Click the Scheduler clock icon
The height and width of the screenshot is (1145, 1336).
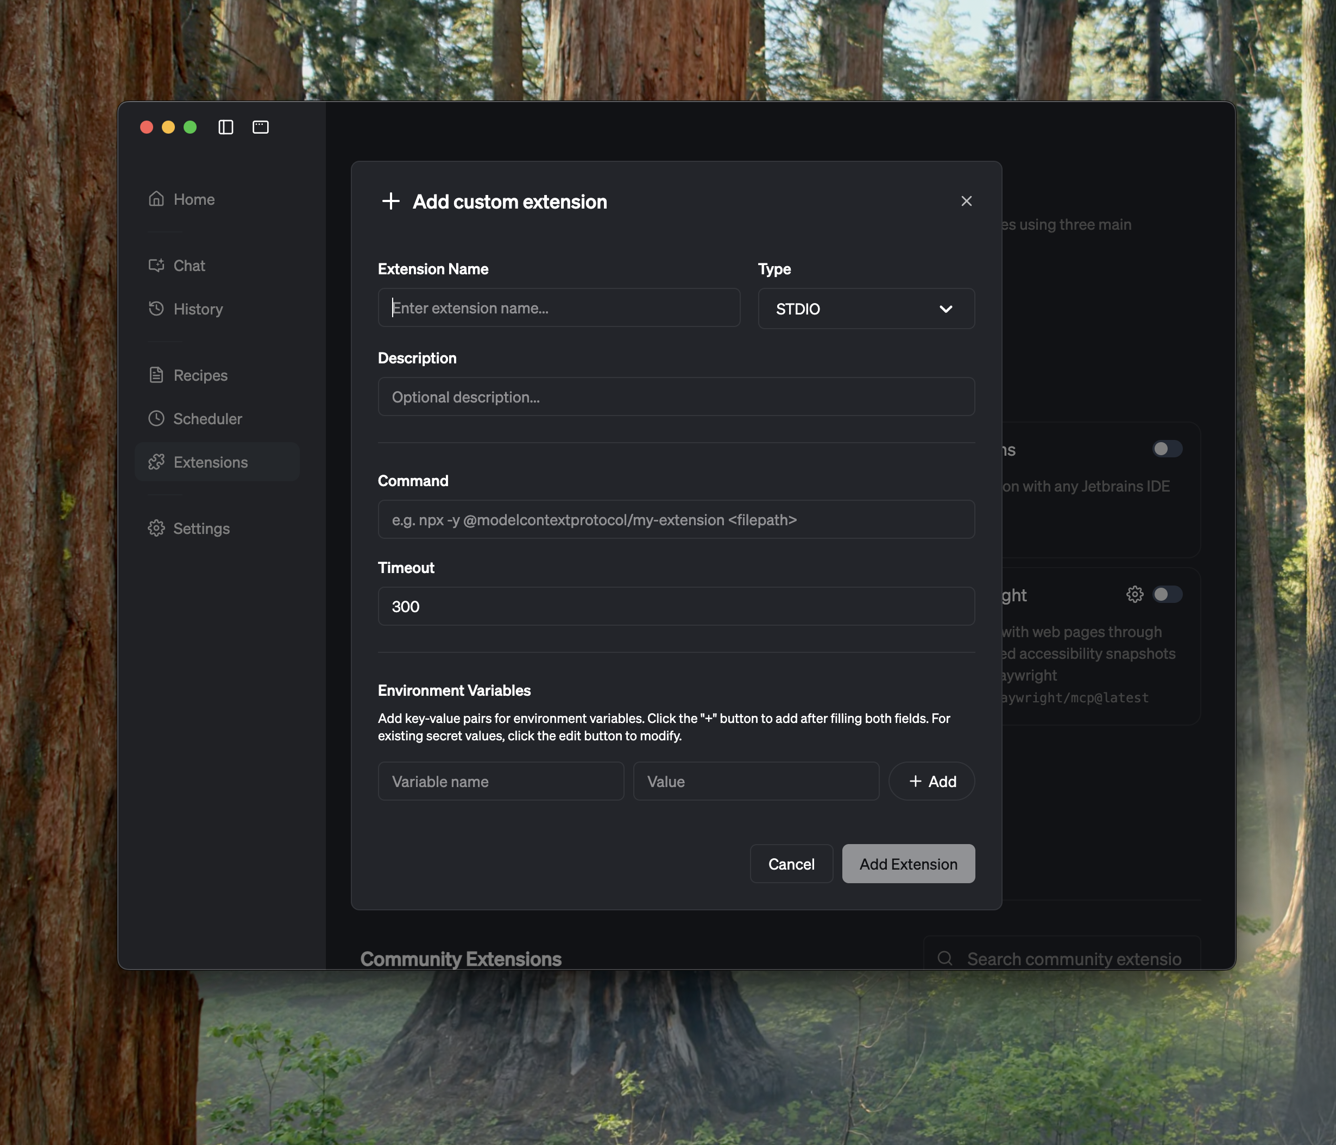156,418
